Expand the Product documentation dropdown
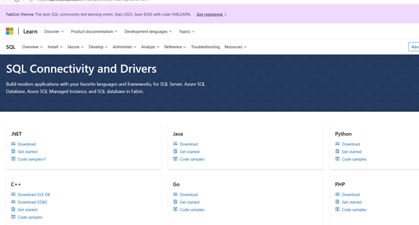This screenshot has height=225, width=419. 94,31
